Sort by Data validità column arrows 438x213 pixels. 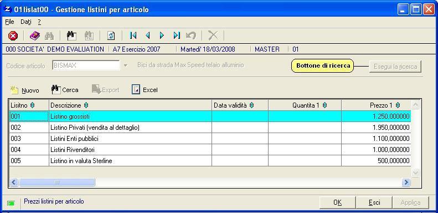[252, 105]
